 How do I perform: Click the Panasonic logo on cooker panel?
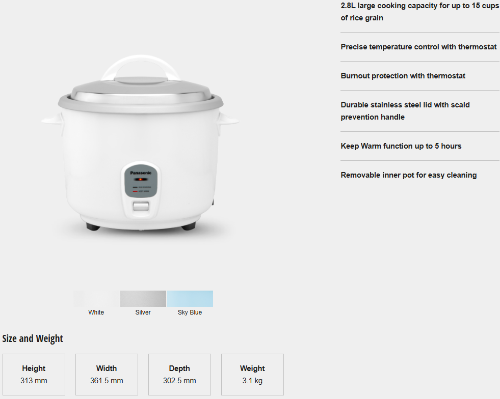[141, 173]
